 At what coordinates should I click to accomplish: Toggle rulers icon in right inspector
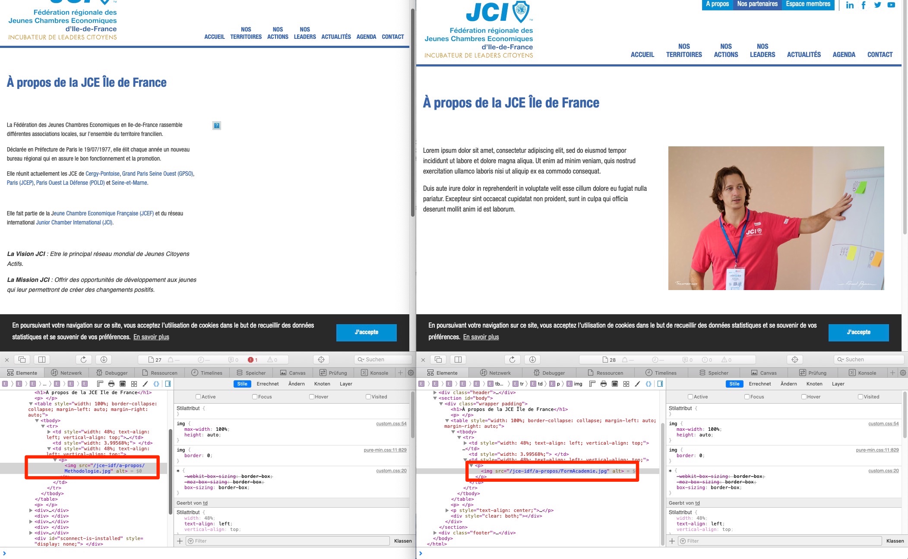[x=592, y=384]
